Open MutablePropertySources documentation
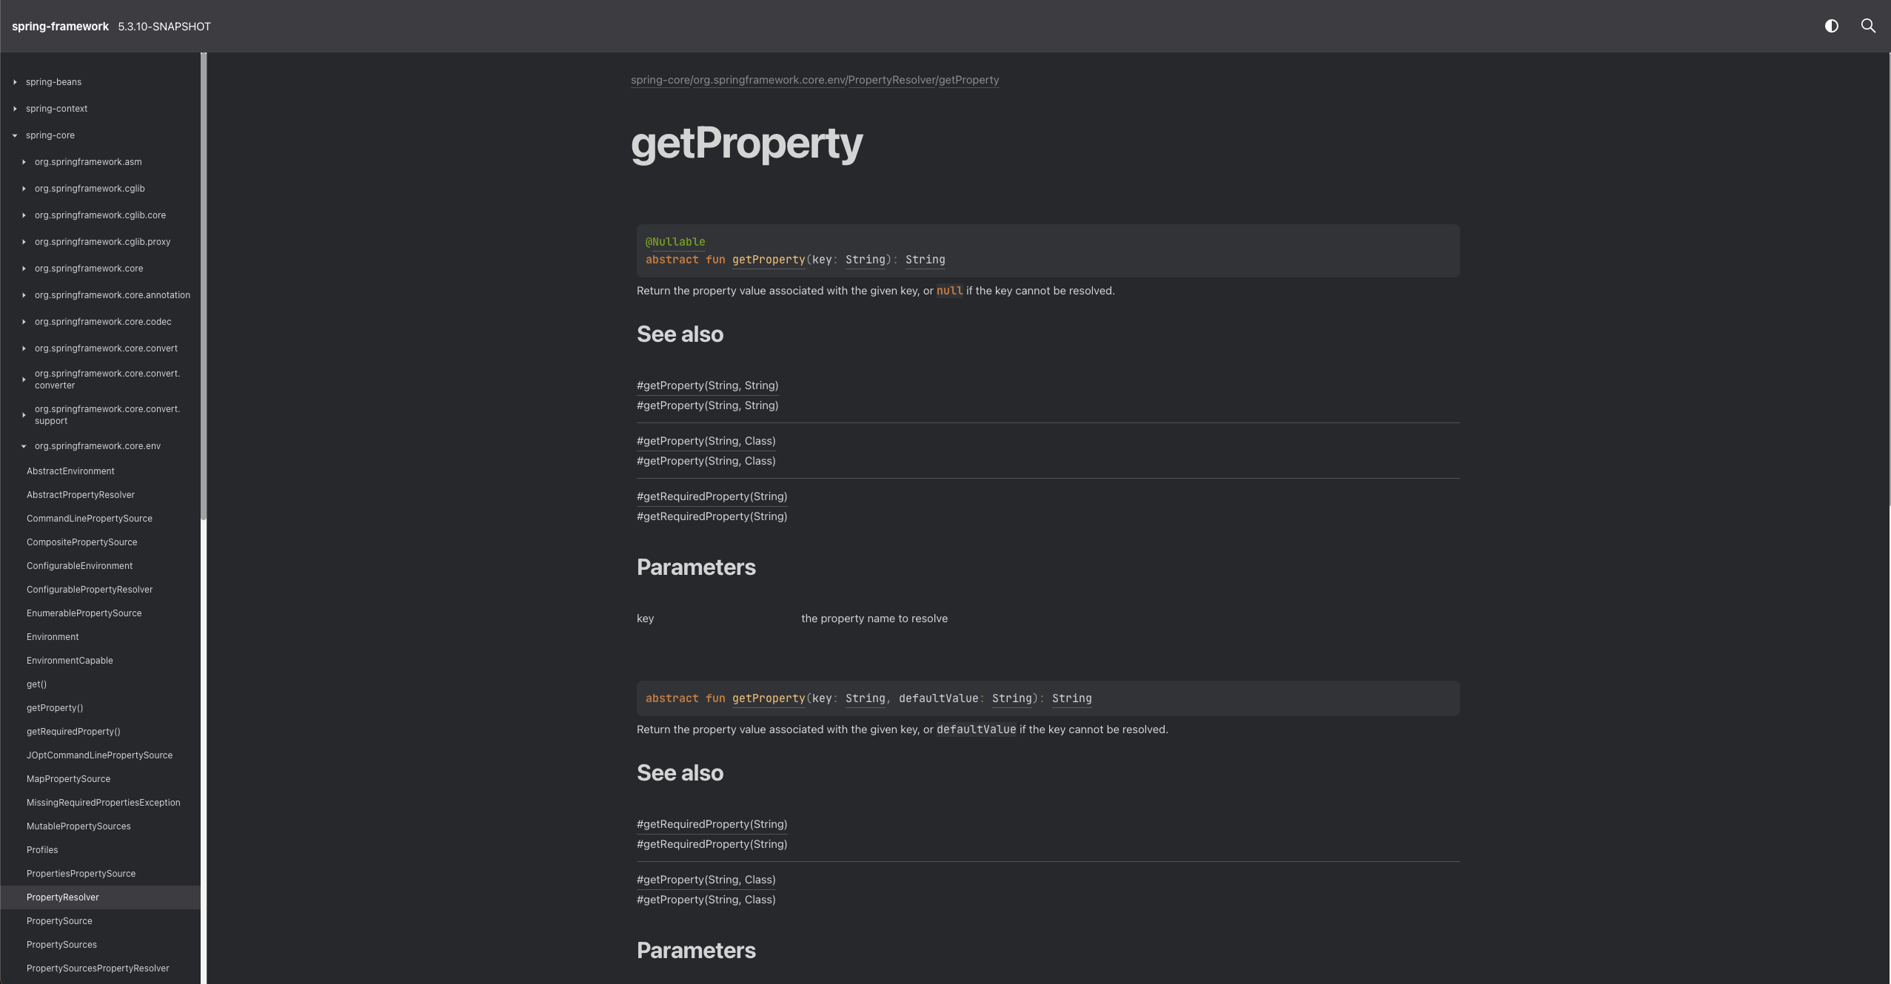 [78, 826]
